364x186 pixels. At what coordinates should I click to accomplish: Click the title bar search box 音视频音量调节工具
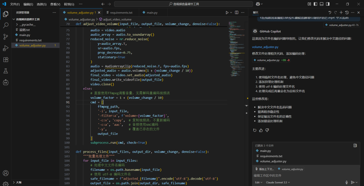pyautogui.click(x=183, y=4)
